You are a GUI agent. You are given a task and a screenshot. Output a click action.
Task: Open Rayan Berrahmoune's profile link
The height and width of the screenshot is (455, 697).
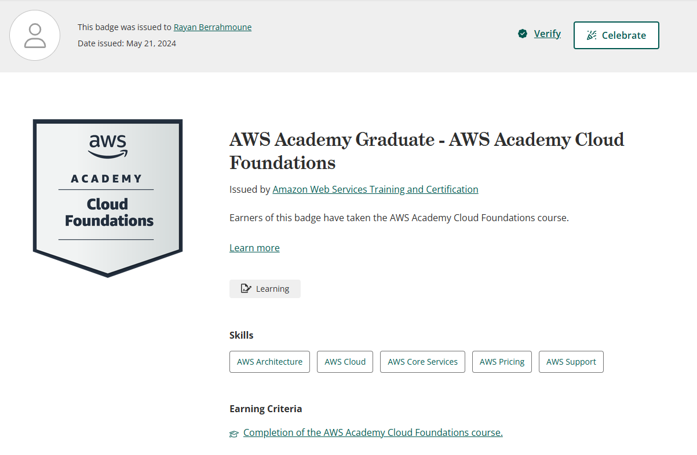pyautogui.click(x=213, y=27)
